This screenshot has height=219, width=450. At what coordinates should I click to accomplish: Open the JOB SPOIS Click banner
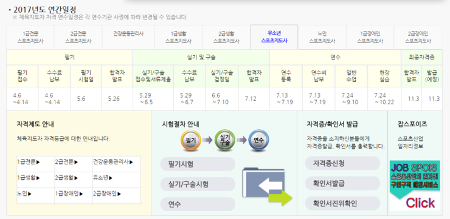click(414, 186)
